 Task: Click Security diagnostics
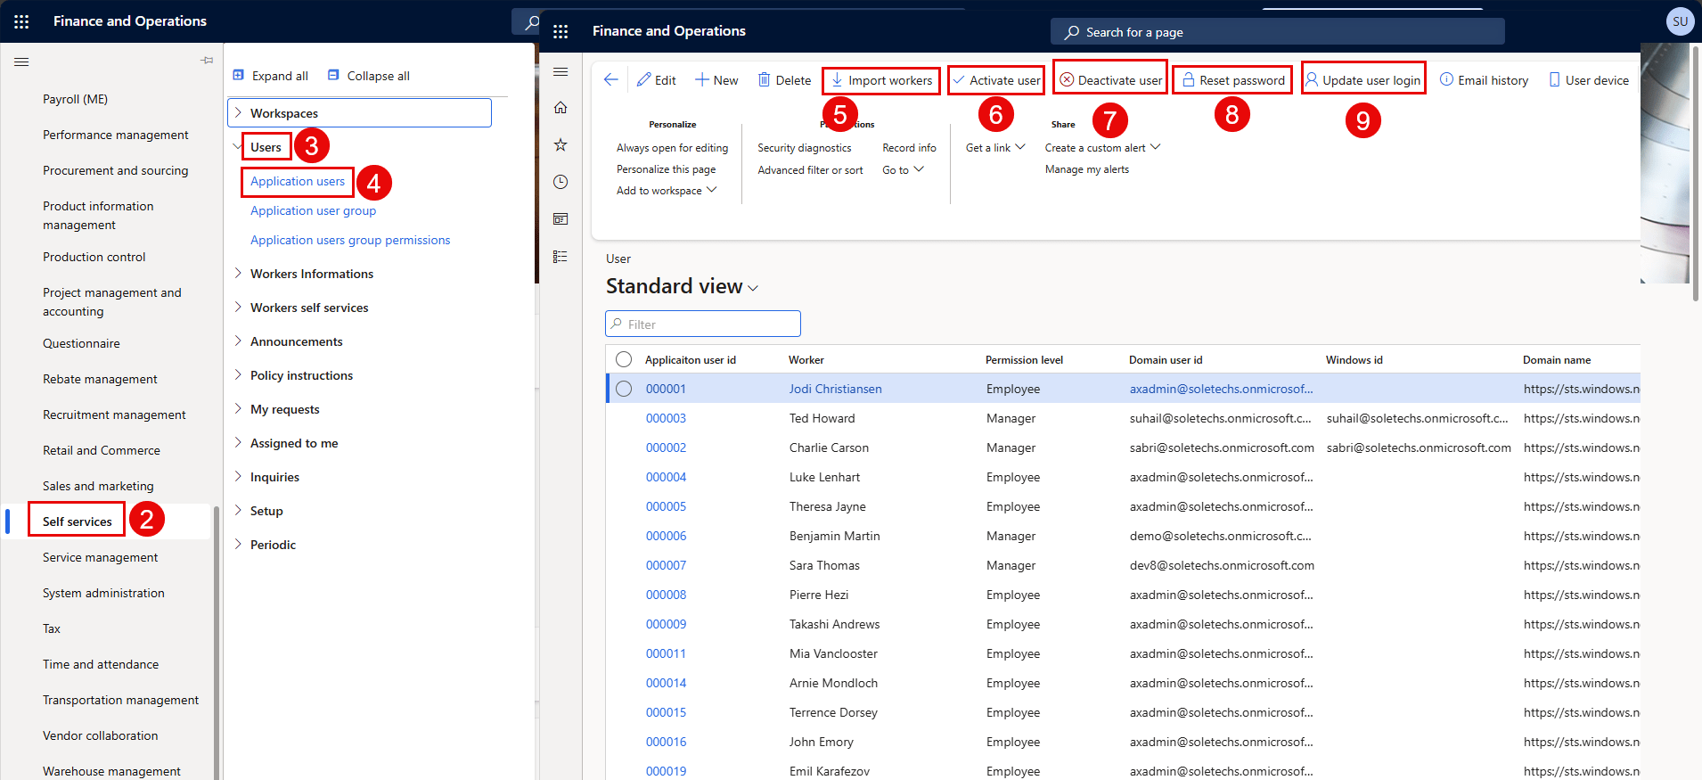click(804, 148)
